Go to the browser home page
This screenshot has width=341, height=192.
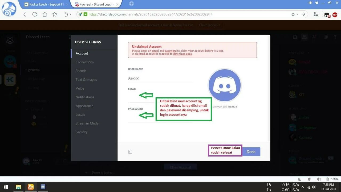pyautogui.click(x=44, y=14)
